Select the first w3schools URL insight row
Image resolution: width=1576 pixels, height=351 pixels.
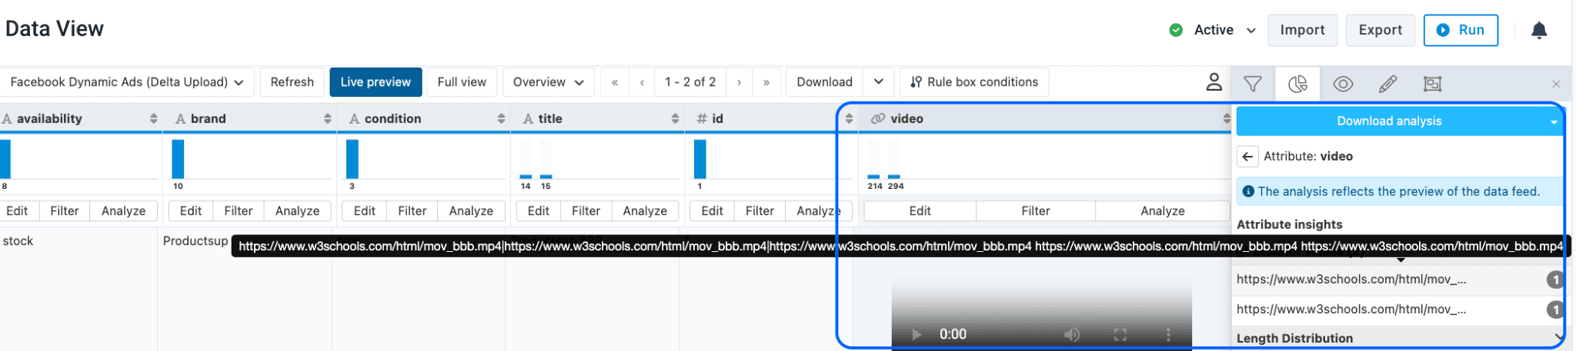[x=1399, y=280]
